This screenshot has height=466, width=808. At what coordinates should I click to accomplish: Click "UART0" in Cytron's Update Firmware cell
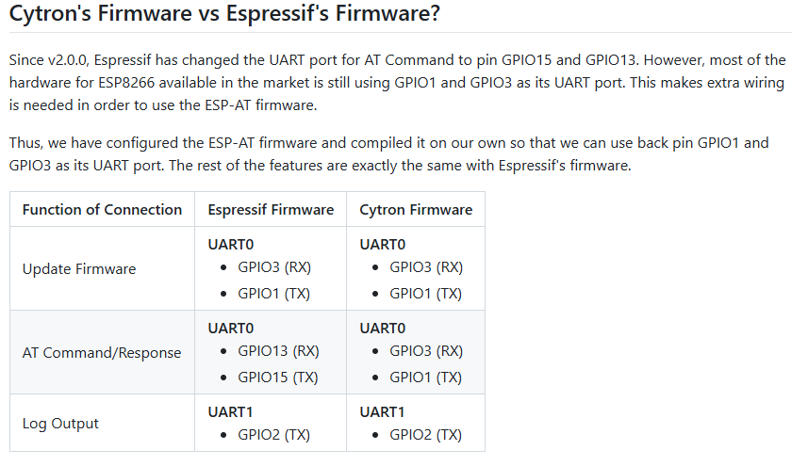[x=383, y=244]
